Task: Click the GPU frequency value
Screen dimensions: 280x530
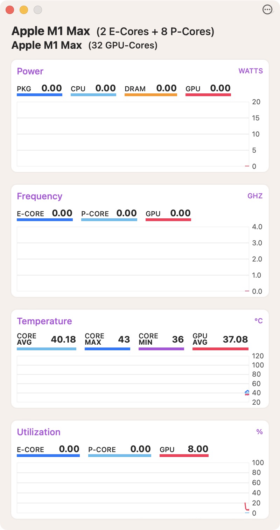Action: [x=180, y=213]
